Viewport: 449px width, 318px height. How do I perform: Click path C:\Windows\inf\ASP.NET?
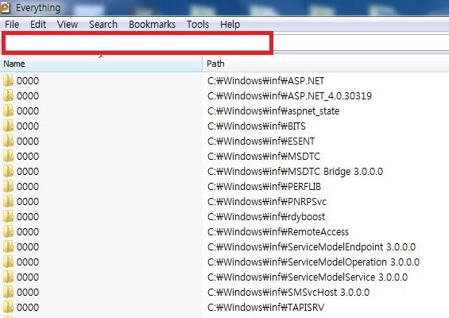pyautogui.click(x=265, y=81)
